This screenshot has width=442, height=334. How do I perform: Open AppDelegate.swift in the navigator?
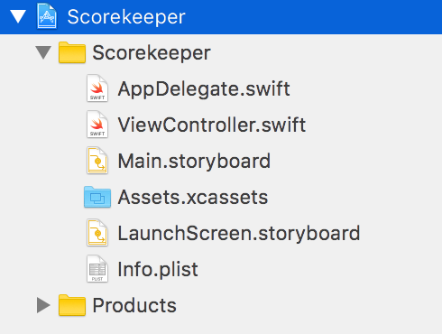pos(204,89)
